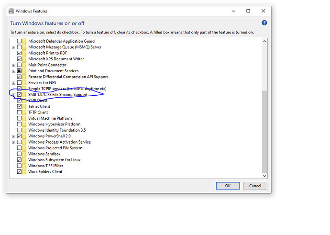The image size is (330, 235).
Task: Check the TFTP Client checkbox
Action: [x=19, y=112]
